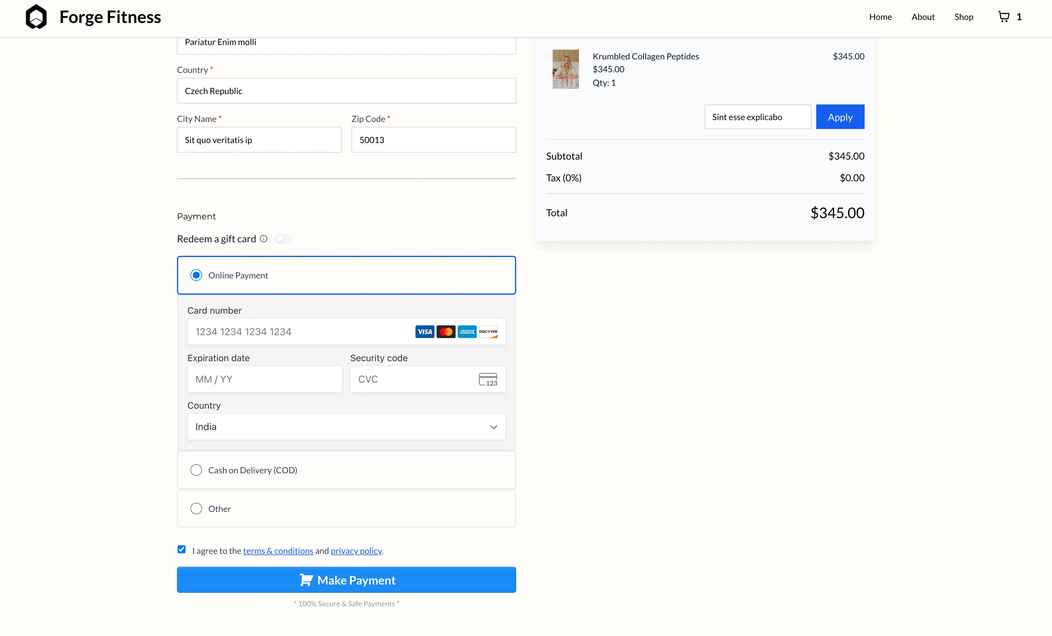Select the Other payment radio button

pos(196,509)
